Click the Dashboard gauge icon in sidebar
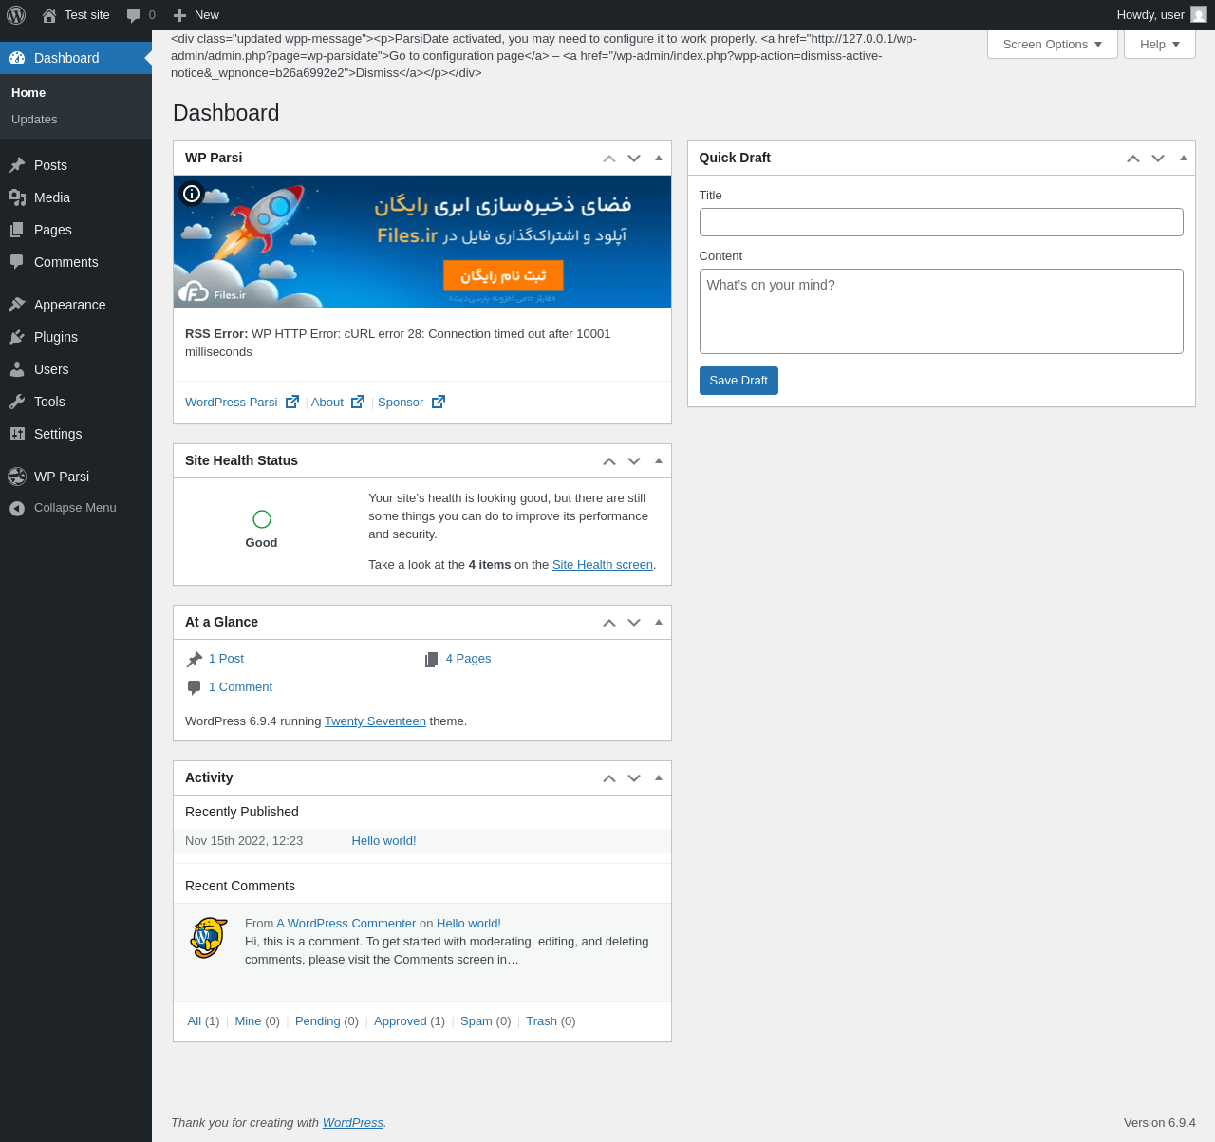This screenshot has width=1215, height=1142. click(x=17, y=58)
